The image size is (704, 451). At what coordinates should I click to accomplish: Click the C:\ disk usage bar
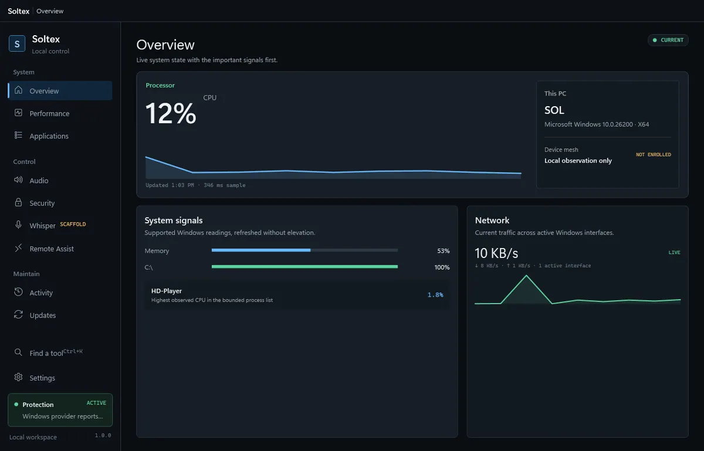click(304, 266)
